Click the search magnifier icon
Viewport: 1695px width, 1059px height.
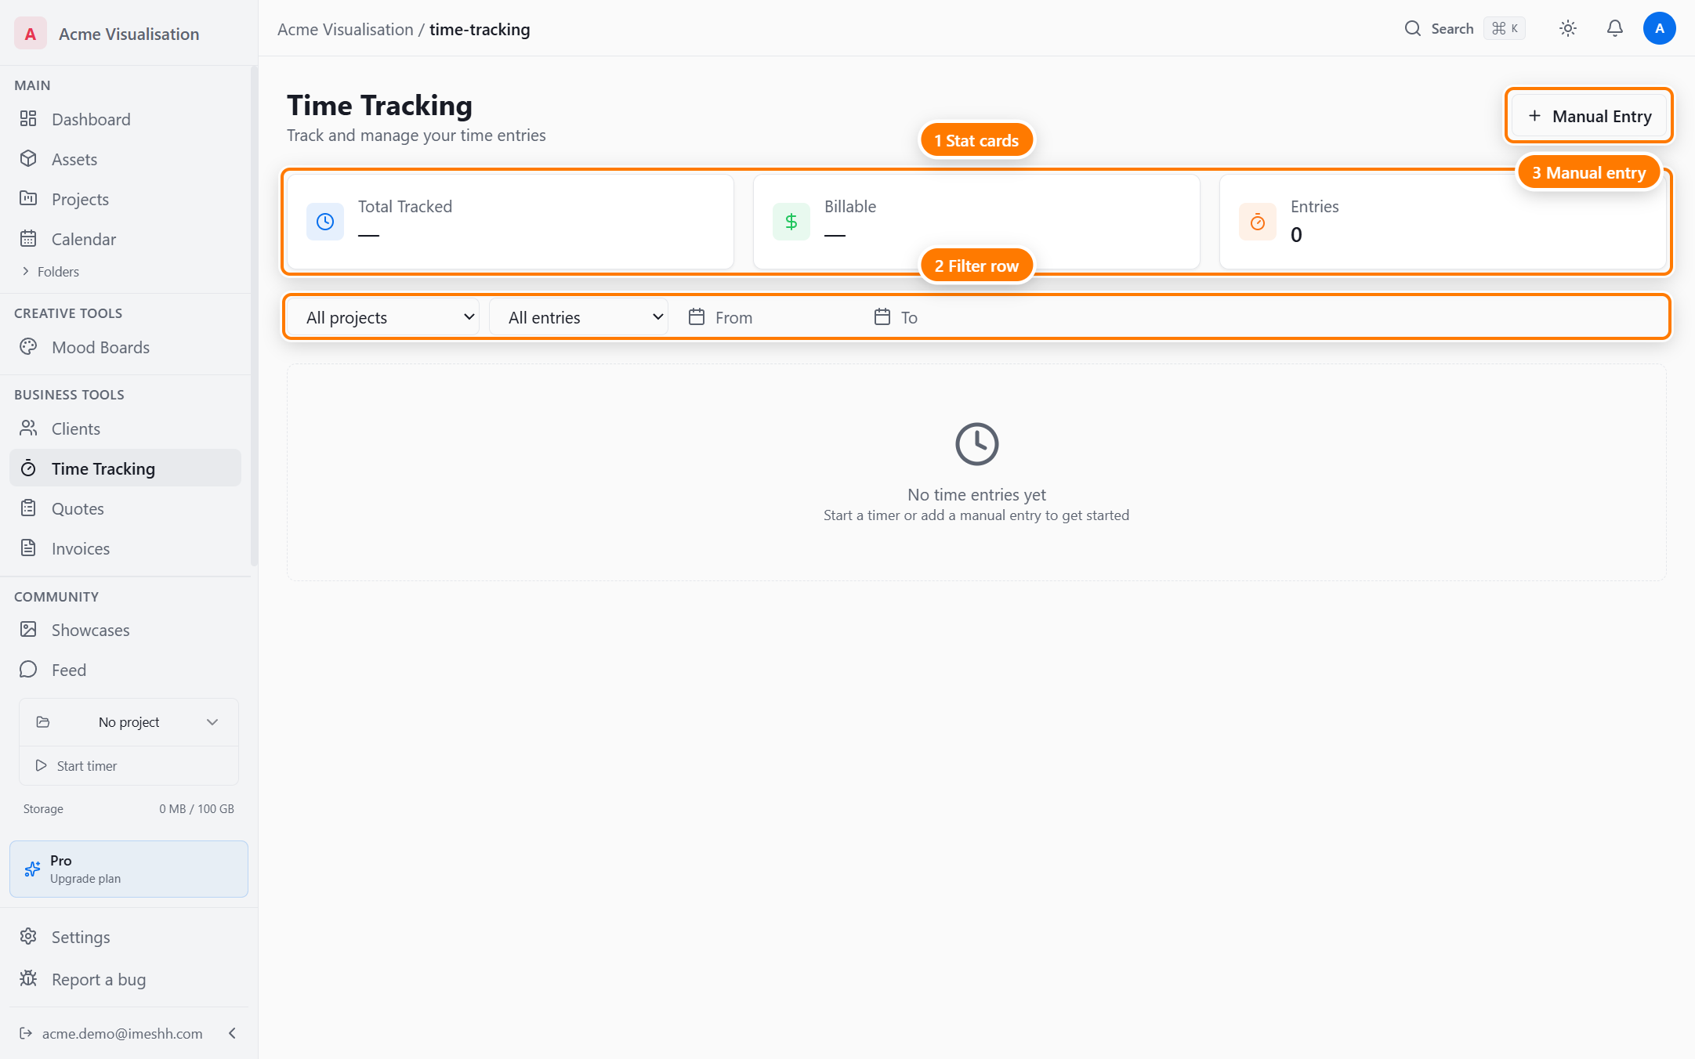pyautogui.click(x=1412, y=28)
